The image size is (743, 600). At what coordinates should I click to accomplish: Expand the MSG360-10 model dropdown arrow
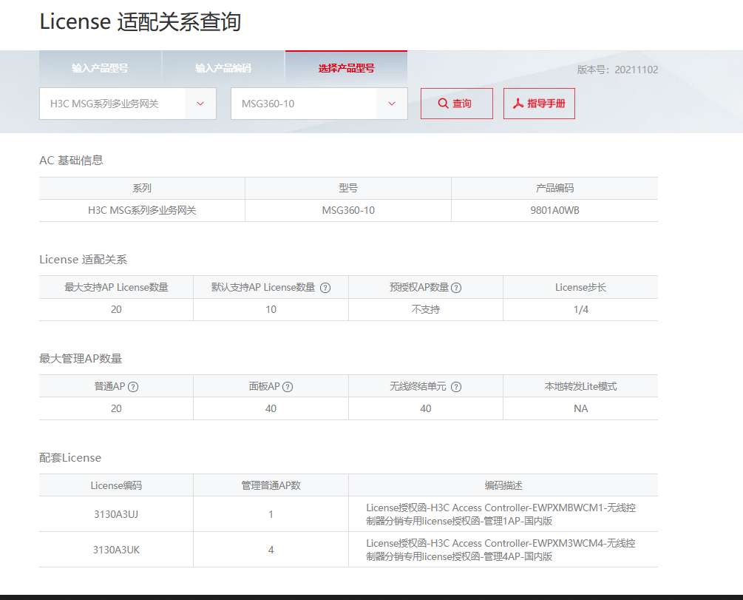click(391, 104)
